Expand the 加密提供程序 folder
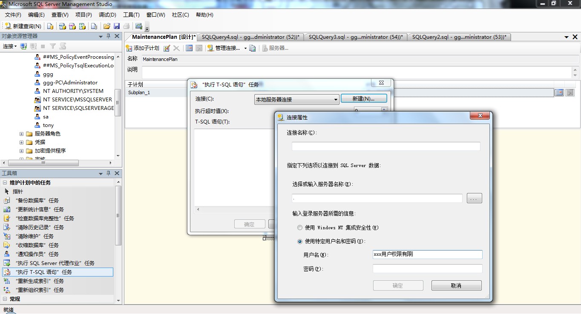 point(21,151)
